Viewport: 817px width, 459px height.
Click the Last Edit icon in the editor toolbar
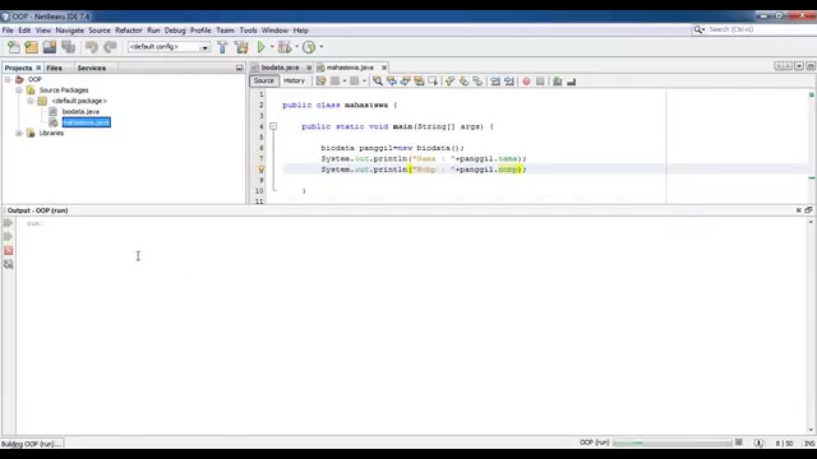pyautogui.click(x=321, y=81)
